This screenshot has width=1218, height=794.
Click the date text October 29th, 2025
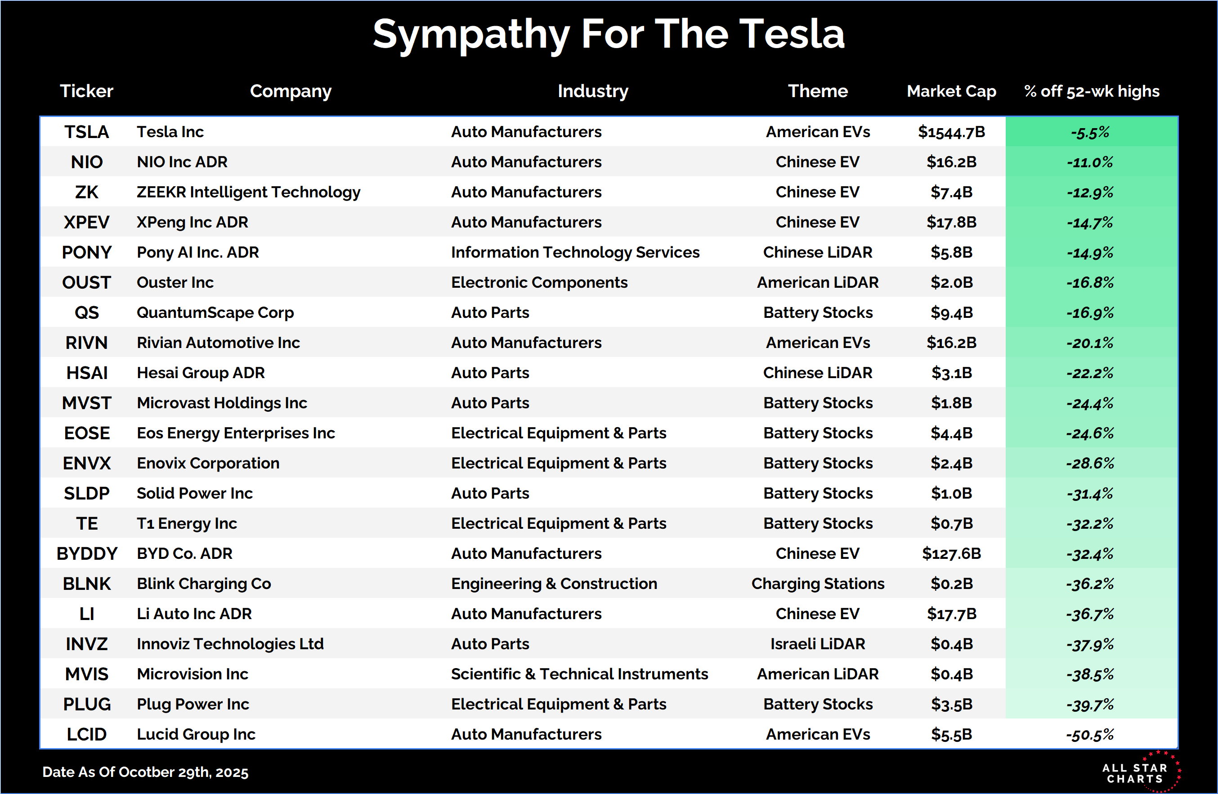pos(145,772)
